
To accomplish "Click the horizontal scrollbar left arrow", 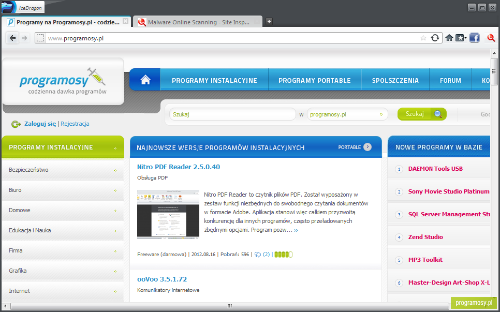I will [5, 306].
